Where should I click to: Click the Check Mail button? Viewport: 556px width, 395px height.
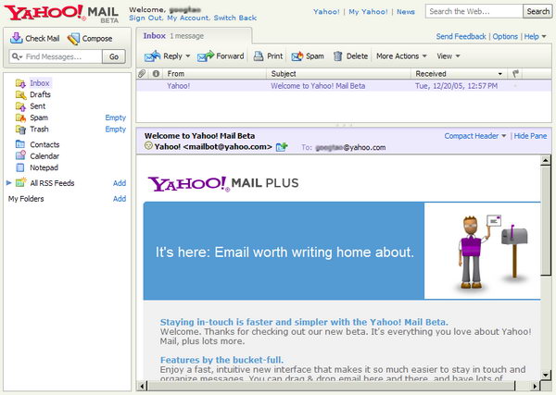[35, 39]
